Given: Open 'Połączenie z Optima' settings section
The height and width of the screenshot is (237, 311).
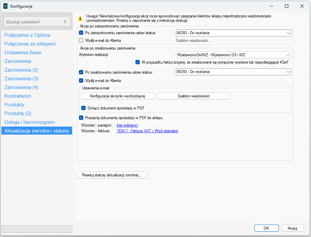Looking at the screenshot, I should pyautogui.click(x=27, y=35).
